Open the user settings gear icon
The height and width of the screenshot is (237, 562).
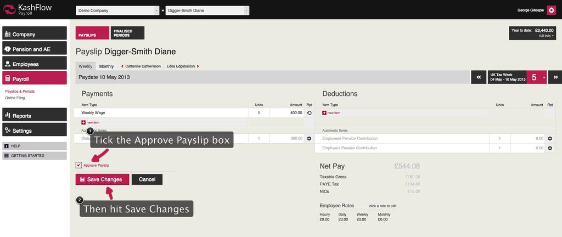tap(552, 10)
